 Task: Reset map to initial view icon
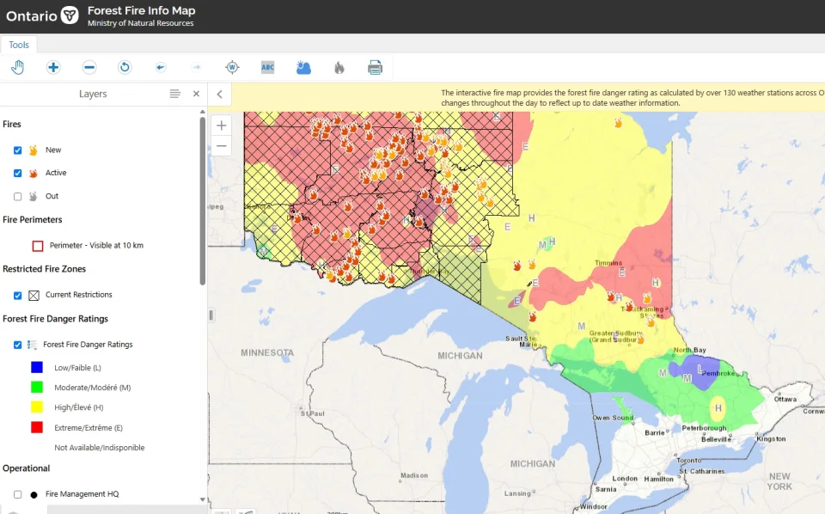pyautogui.click(x=125, y=67)
